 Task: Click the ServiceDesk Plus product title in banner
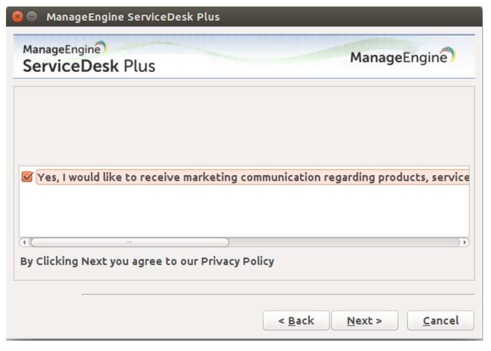coord(89,66)
